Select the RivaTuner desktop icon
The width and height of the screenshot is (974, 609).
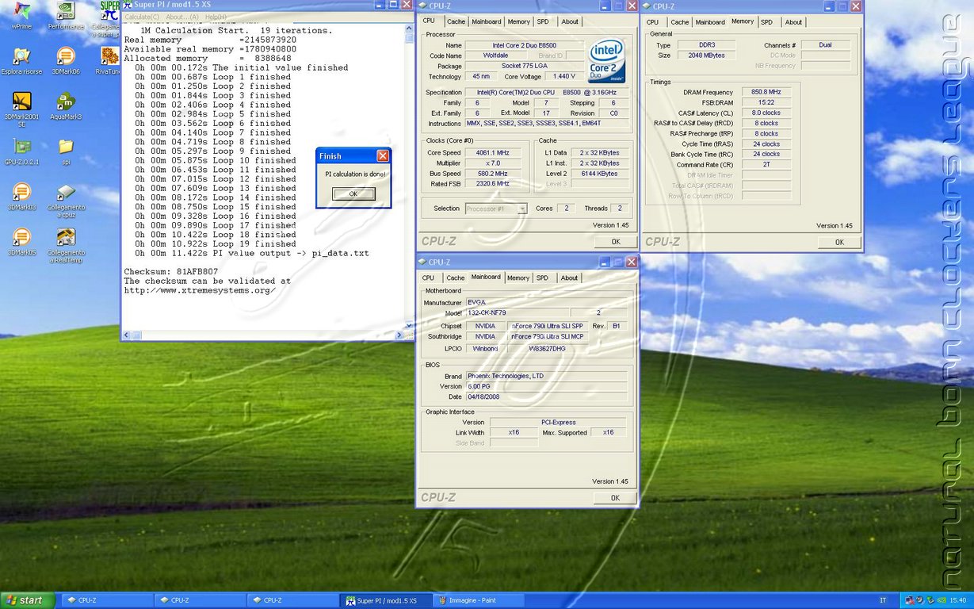[x=109, y=61]
